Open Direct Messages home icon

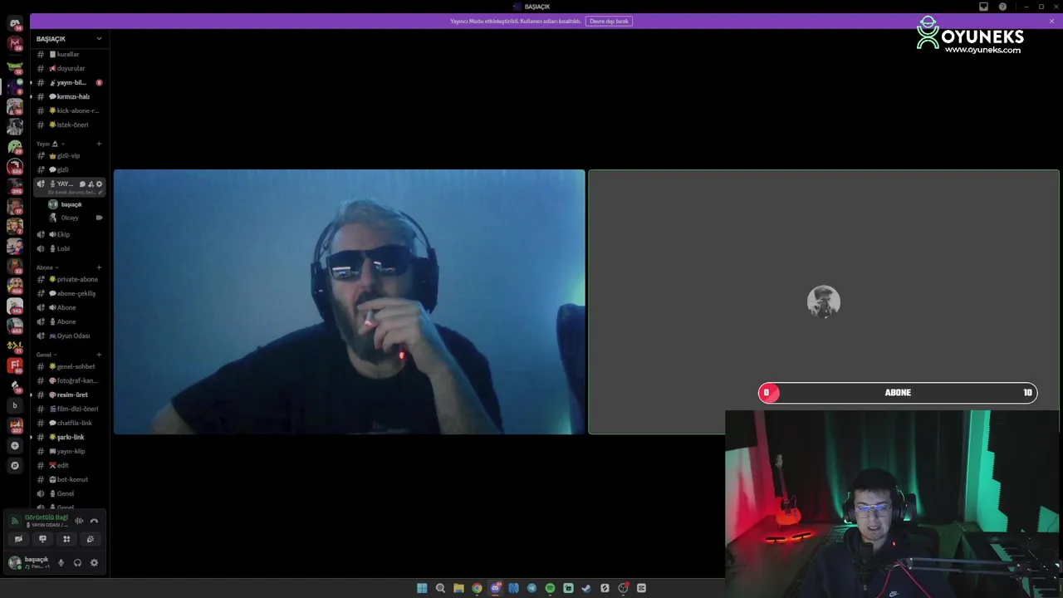[x=14, y=23]
